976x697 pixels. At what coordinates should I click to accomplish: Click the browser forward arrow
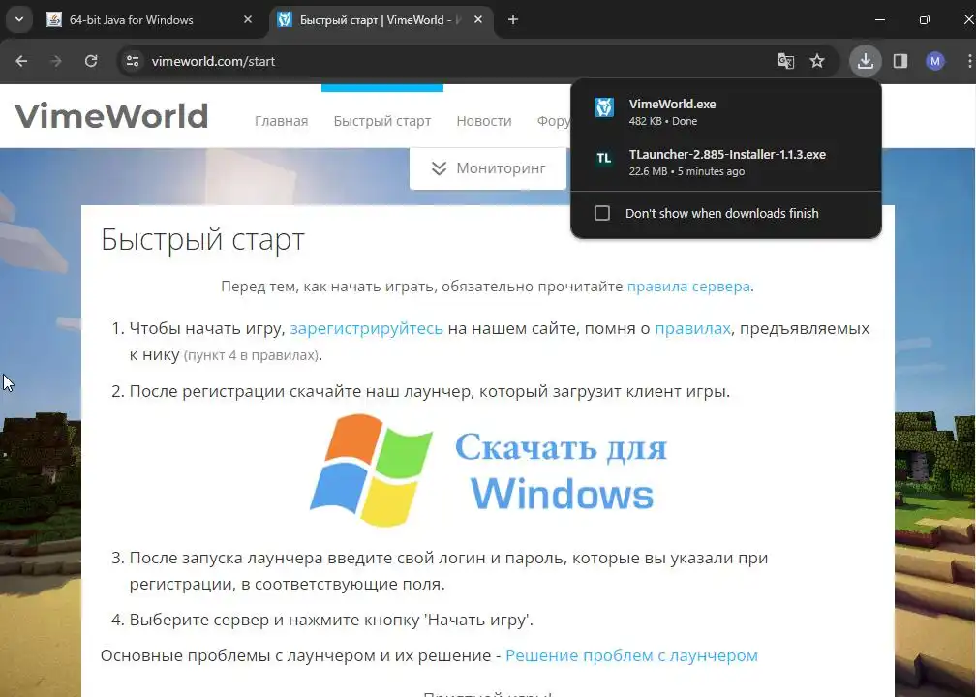56,61
